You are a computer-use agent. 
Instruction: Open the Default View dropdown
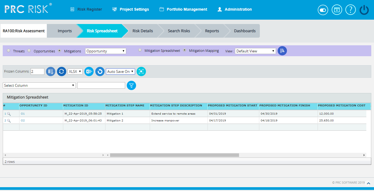[x=255, y=51]
